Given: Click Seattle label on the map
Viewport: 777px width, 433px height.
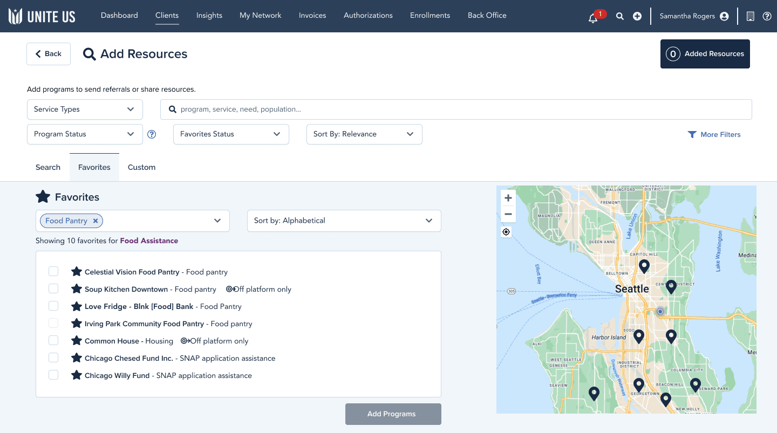Looking at the screenshot, I should 632,289.
